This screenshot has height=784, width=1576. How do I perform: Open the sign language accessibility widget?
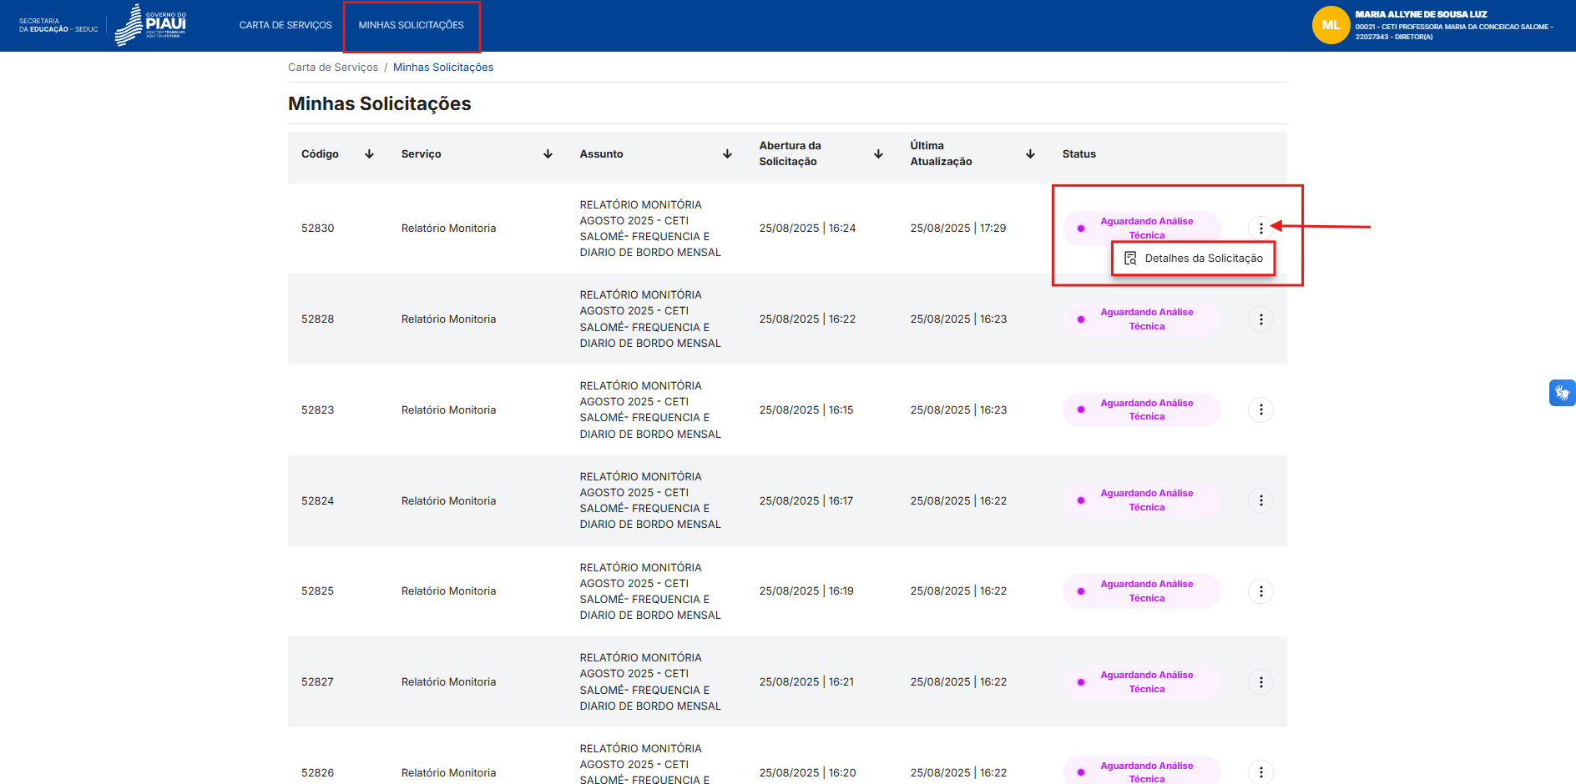pos(1562,393)
